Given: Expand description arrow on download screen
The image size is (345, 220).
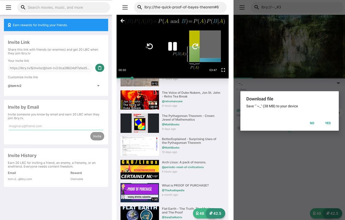Looking at the screenshot, I should pos(338,83).
